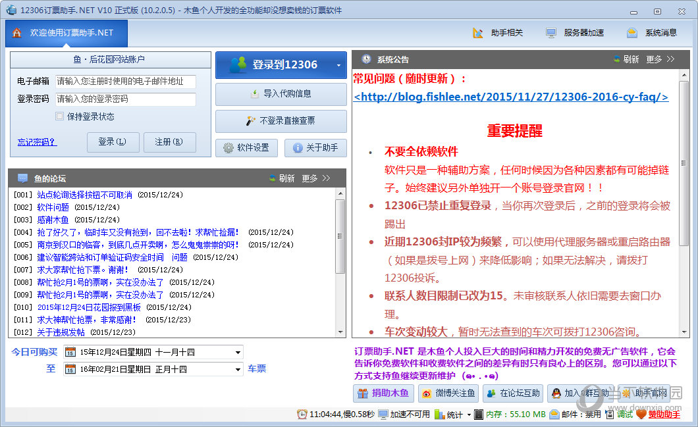This screenshot has width=698, height=427.
Task: Click the 电子邮箱 input field
Action: click(x=125, y=82)
